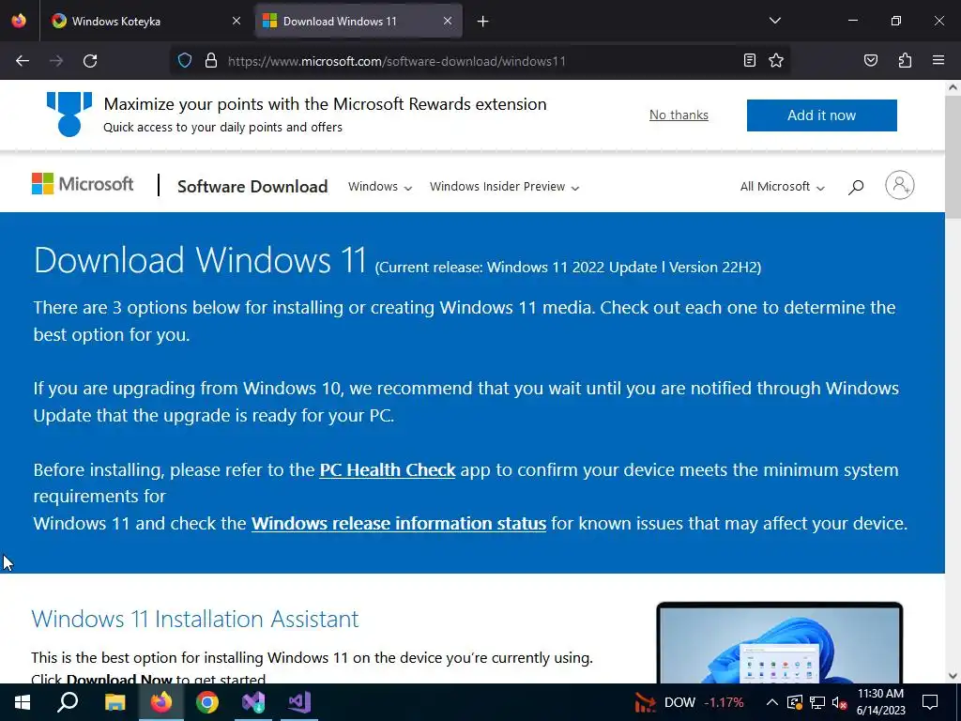Open a new tab with plus button
This screenshot has width=961, height=721.
pyautogui.click(x=483, y=22)
